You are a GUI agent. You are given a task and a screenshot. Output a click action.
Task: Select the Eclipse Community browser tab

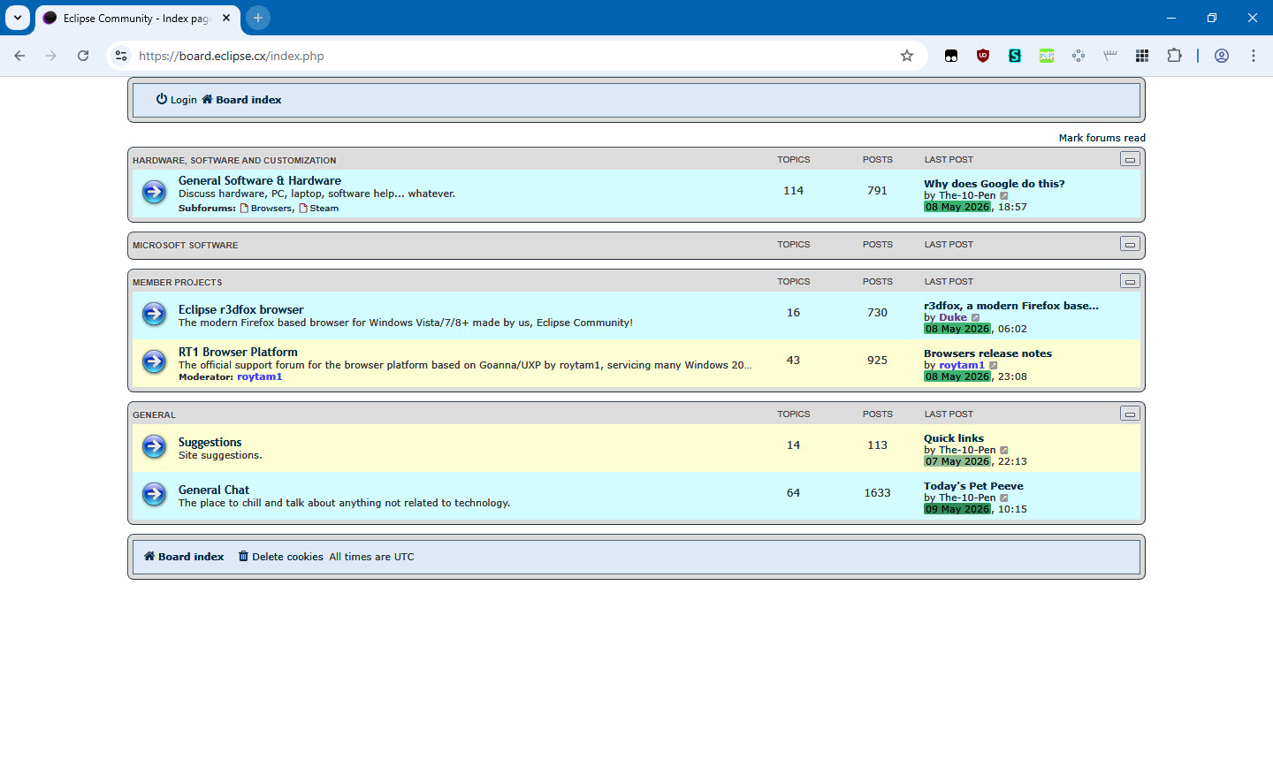[137, 18]
